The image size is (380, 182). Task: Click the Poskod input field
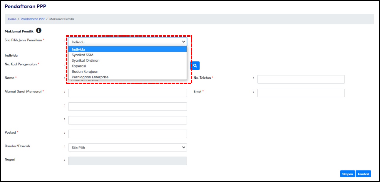(x=128, y=134)
